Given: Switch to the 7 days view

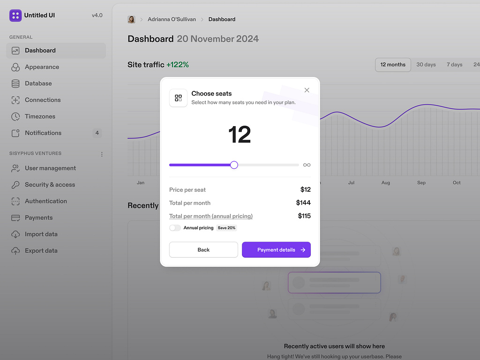Looking at the screenshot, I should pyautogui.click(x=454, y=64).
